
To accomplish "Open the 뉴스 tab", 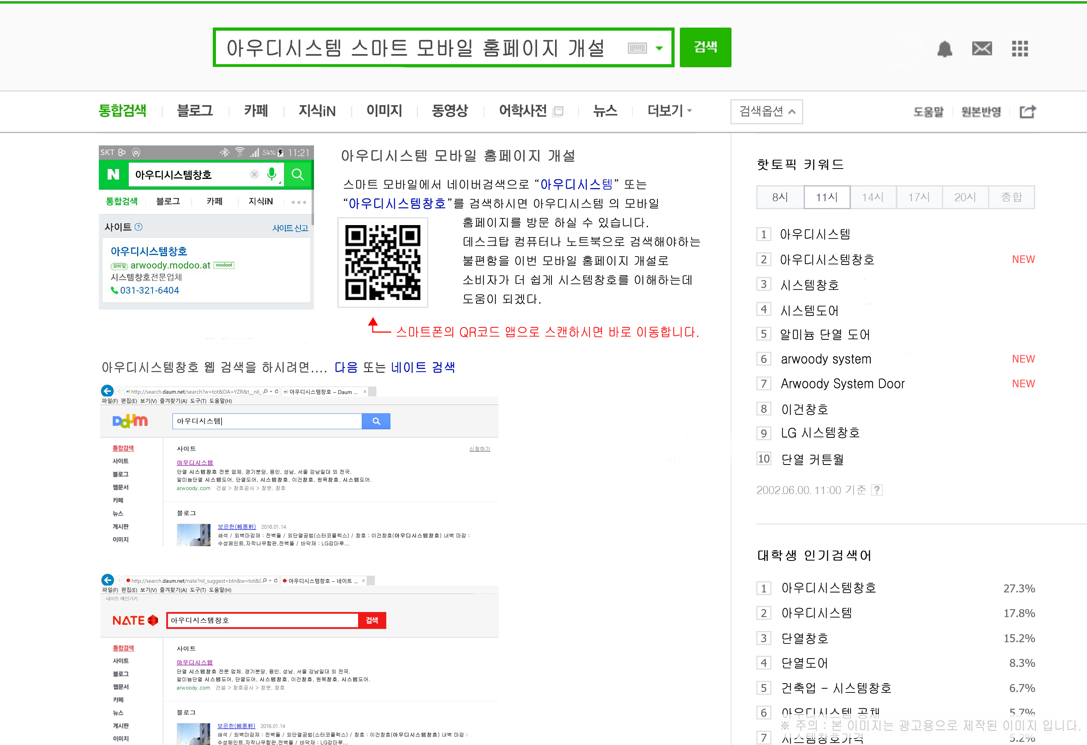I will tap(605, 111).
